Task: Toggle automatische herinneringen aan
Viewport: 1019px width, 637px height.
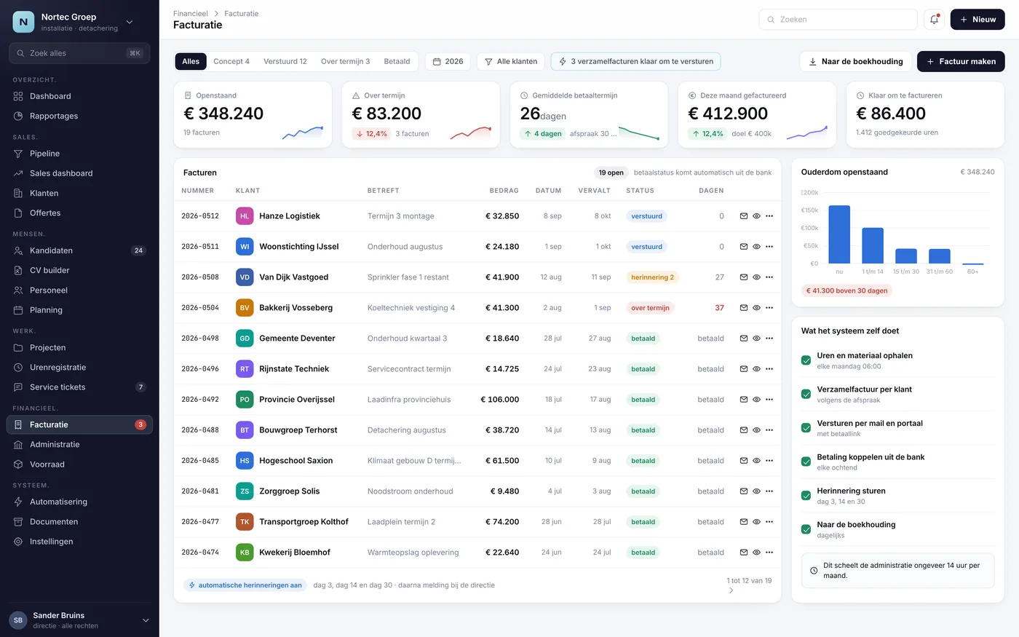Action: [x=245, y=585]
